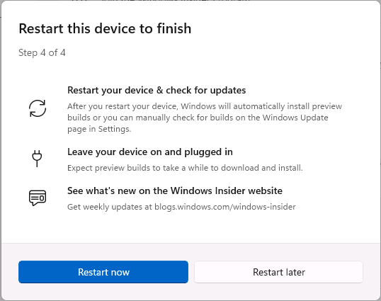Click the word "finish" in the dialog title
381x301 pixels.
click(x=174, y=28)
